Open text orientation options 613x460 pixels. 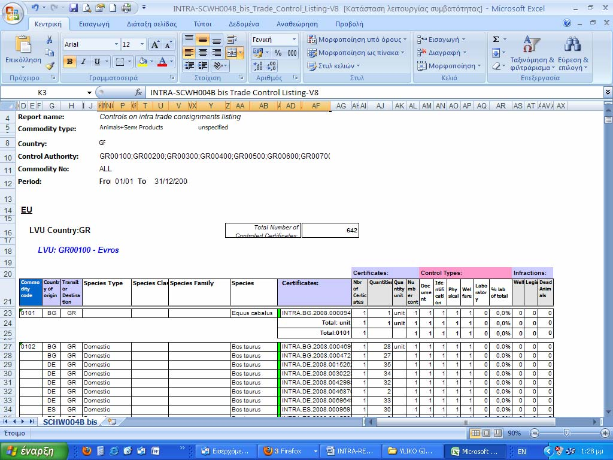click(220, 66)
